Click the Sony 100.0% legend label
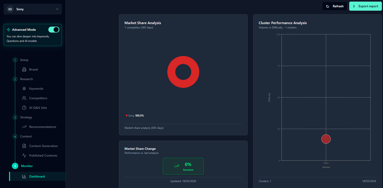Screen dimensions: 383x188 [136, 115]
